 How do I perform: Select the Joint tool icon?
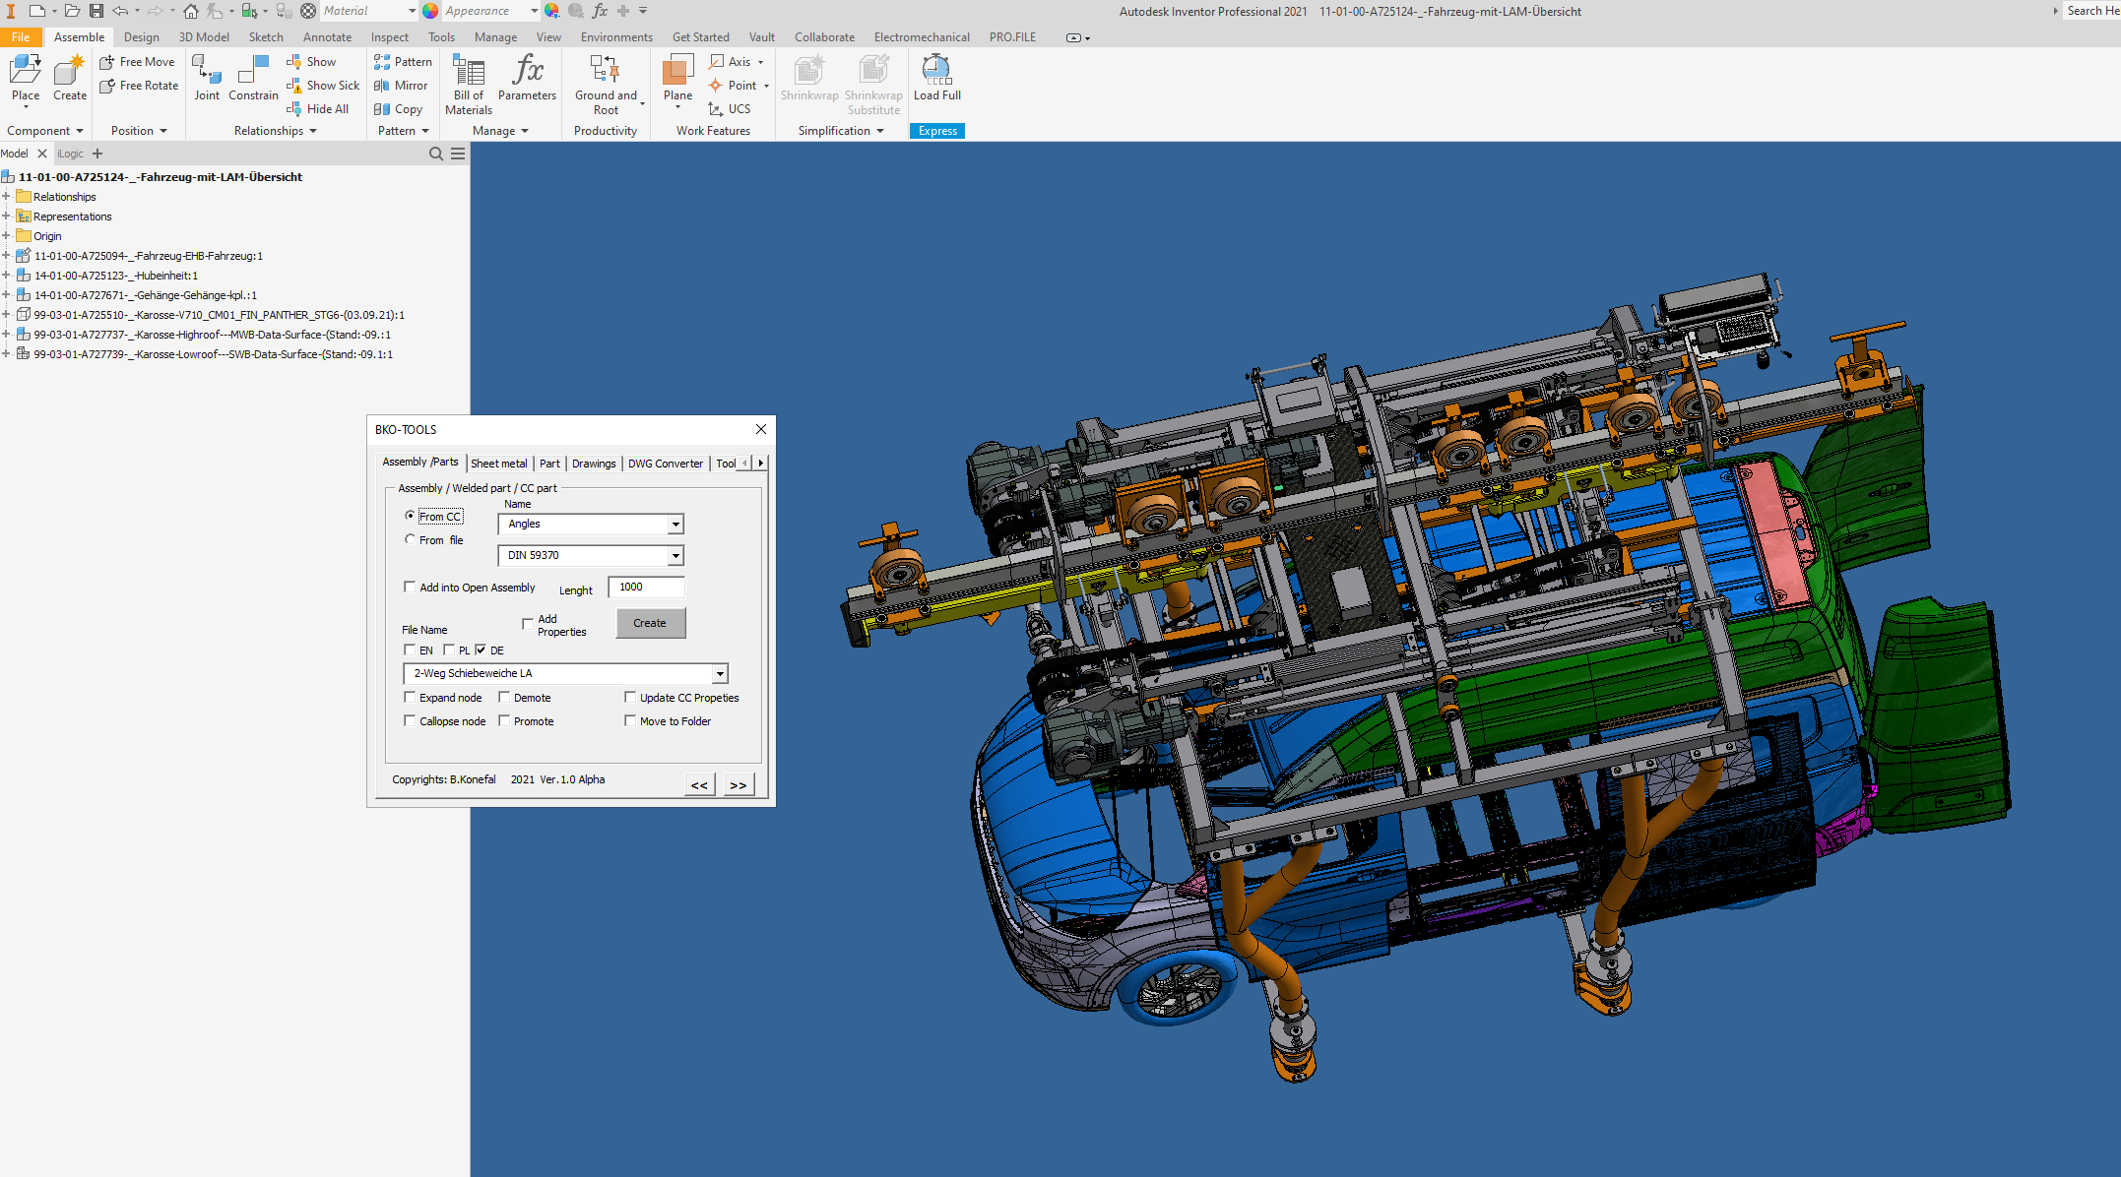point(207,71)
